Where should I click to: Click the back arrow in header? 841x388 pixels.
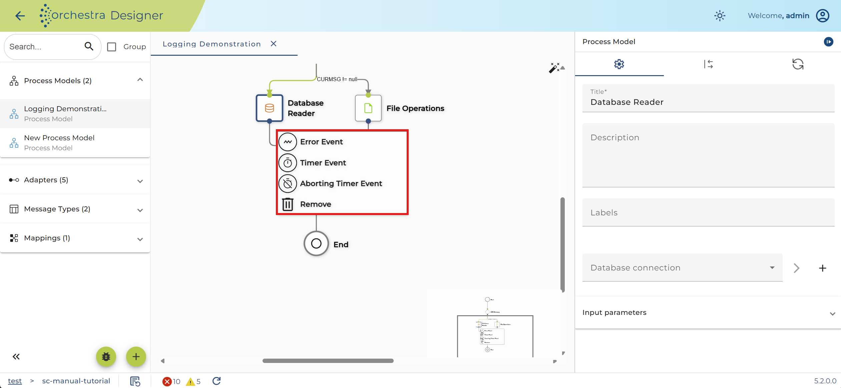click(x=20, y=16)
